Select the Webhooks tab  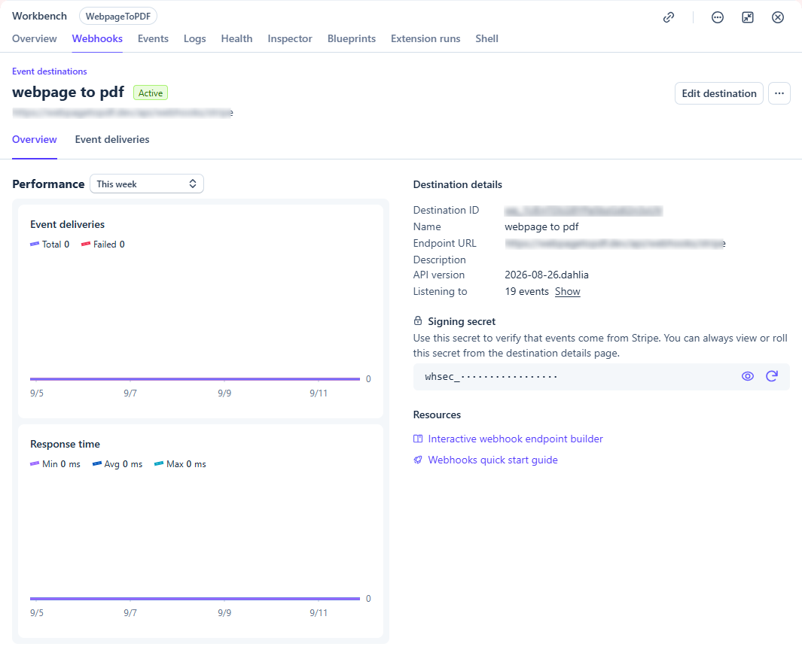[97, 39]
